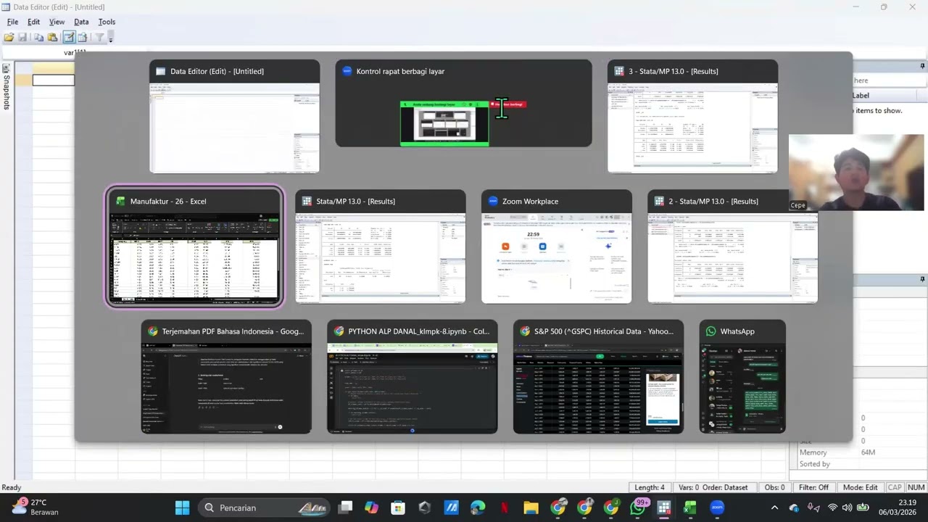Screen dimensions: 928x522
Task: Click the Copy icon in Data Editor toolbar
Action: click(x=38, y=37)
